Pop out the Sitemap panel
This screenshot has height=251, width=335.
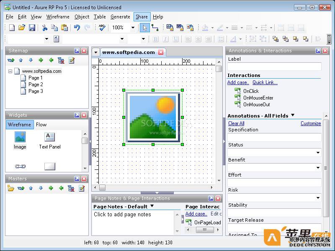[x=77, y=51]
